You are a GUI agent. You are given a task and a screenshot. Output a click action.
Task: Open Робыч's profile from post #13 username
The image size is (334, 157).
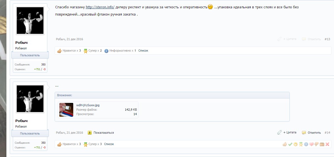click(21, 43)
